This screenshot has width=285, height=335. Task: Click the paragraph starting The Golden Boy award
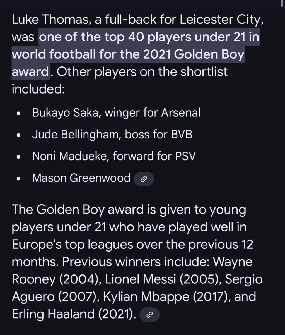click(137, 262)
